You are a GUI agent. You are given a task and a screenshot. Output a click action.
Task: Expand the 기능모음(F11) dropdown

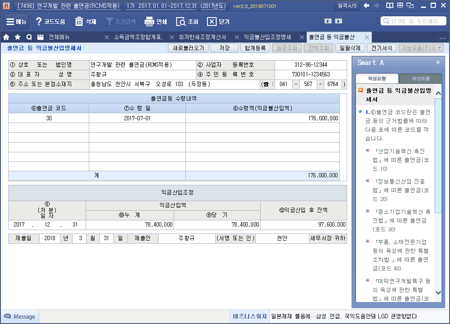[421, 48]
